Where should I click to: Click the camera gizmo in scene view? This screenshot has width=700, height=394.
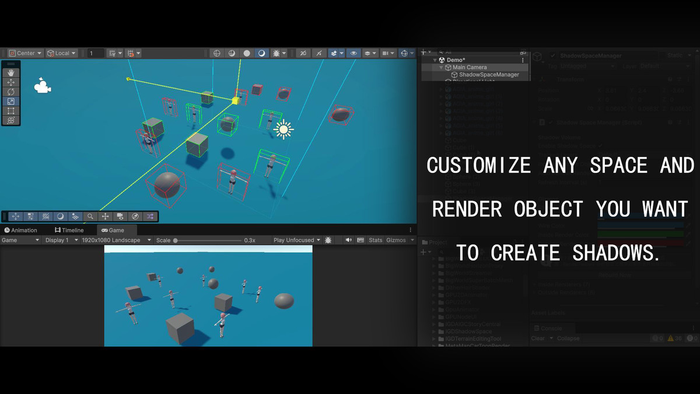click(x=42, y=86)
